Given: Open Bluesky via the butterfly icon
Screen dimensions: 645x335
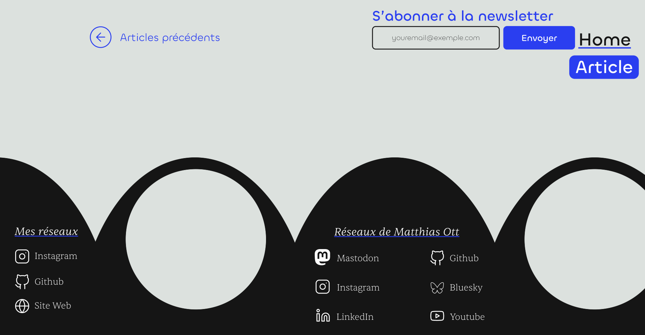Looking at the screenshot, I should (437, 287).
